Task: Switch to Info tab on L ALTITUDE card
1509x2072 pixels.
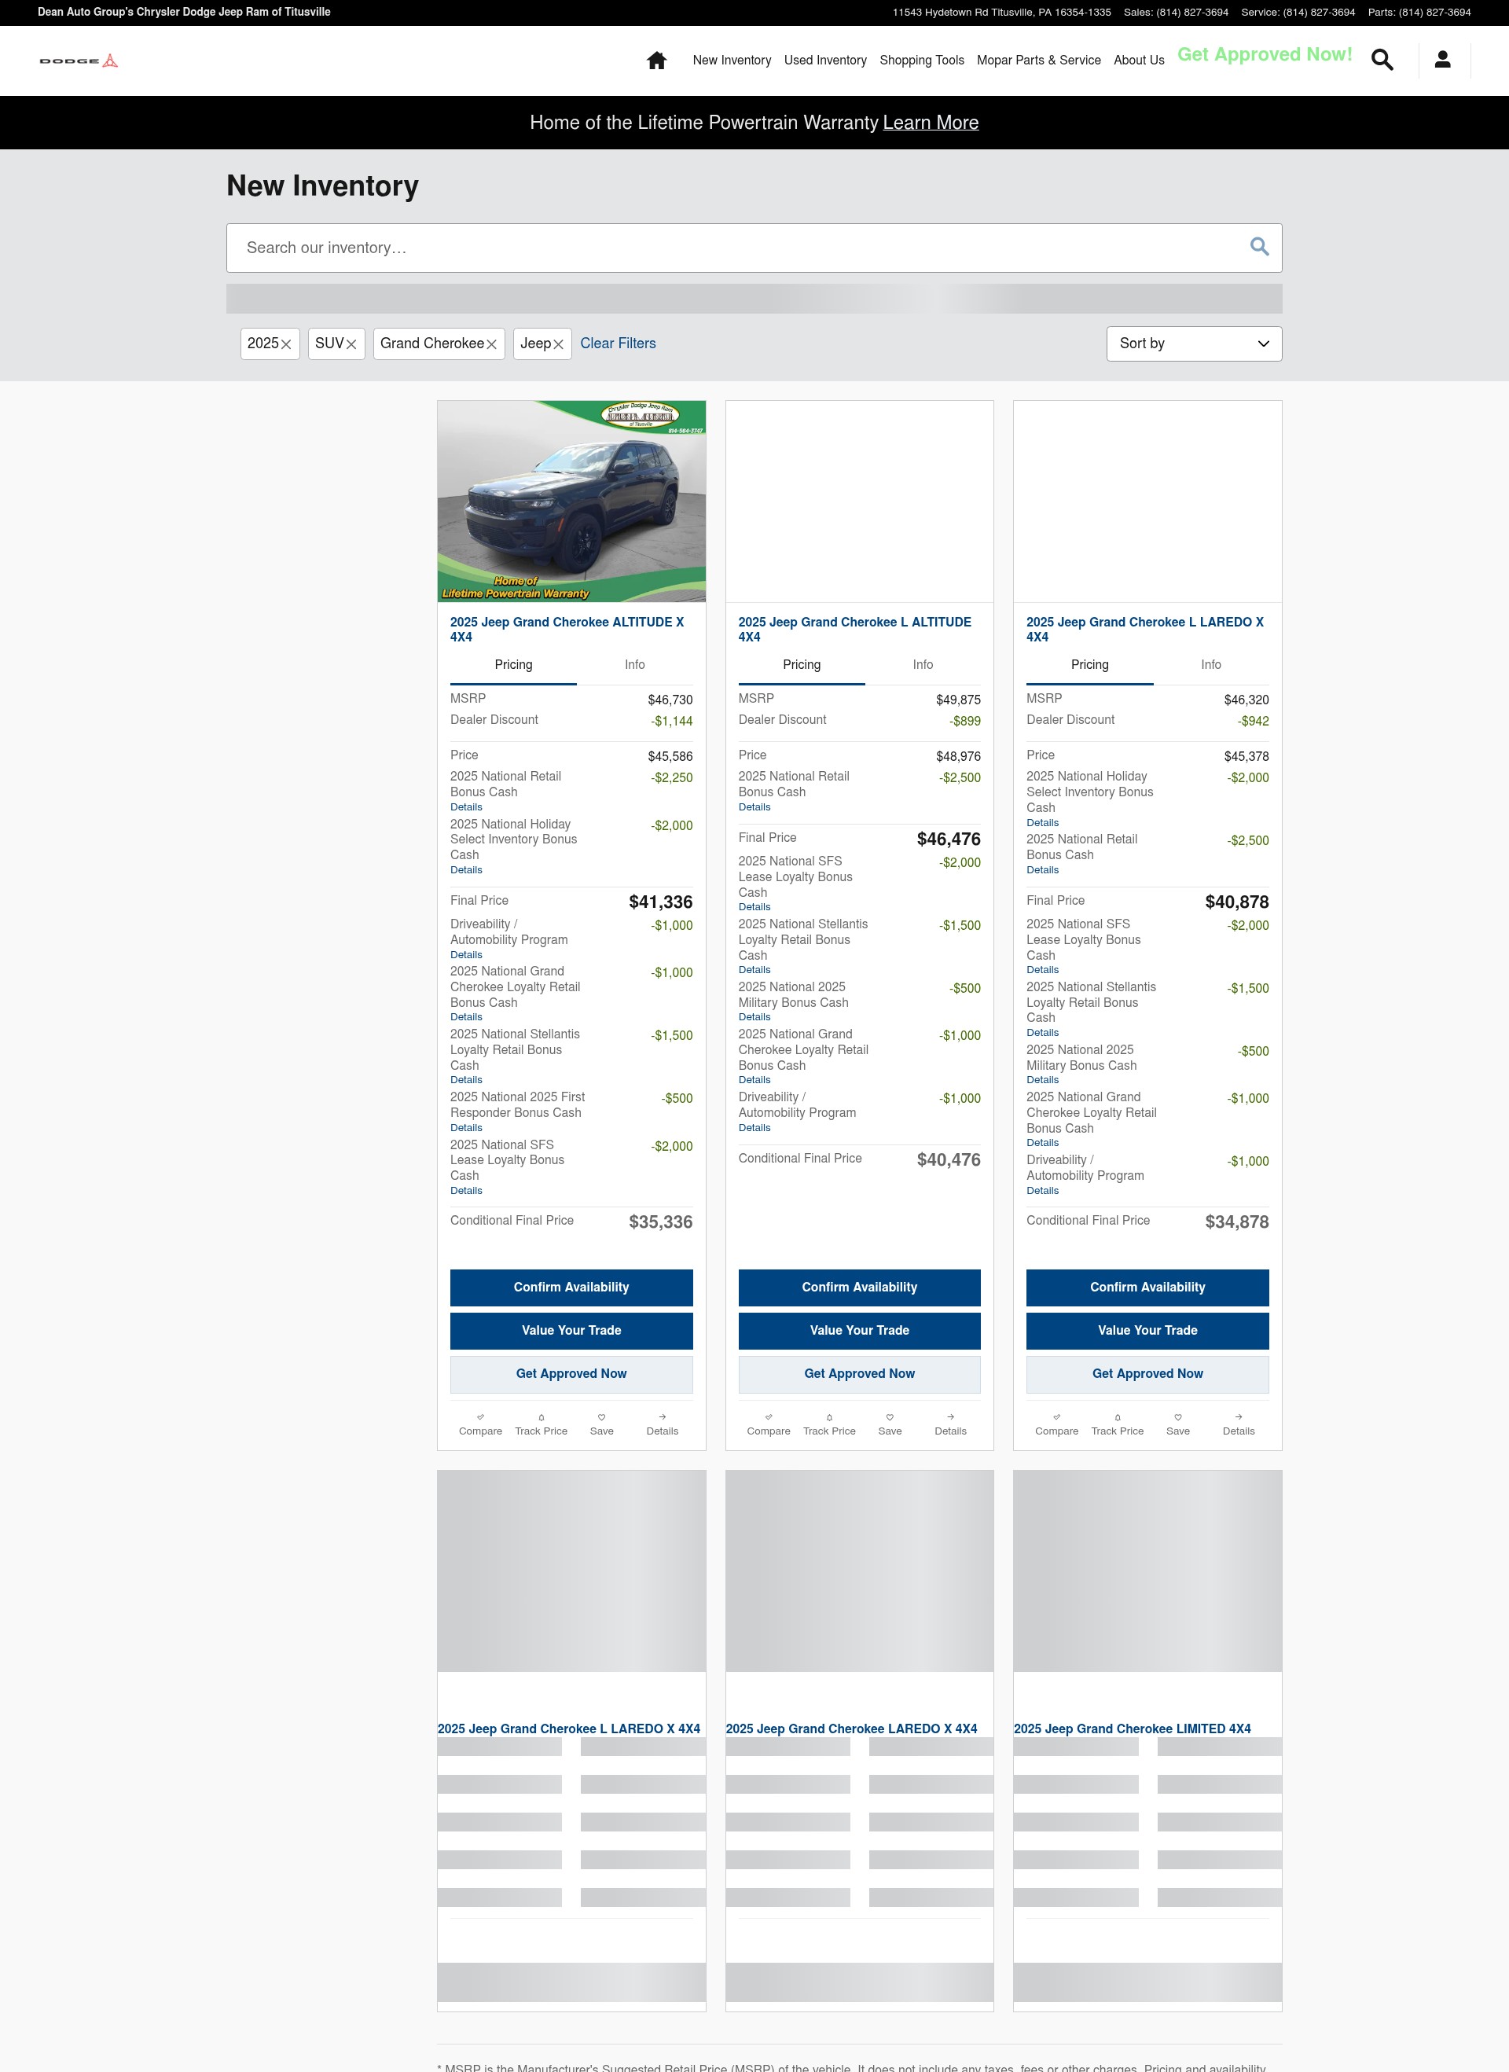Action: [923, 665]
